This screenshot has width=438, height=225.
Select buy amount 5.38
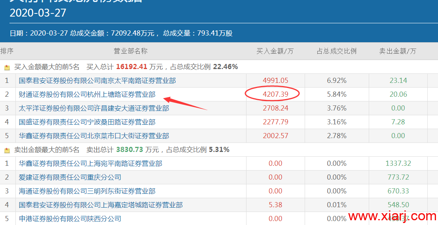(x=275, y=205)
